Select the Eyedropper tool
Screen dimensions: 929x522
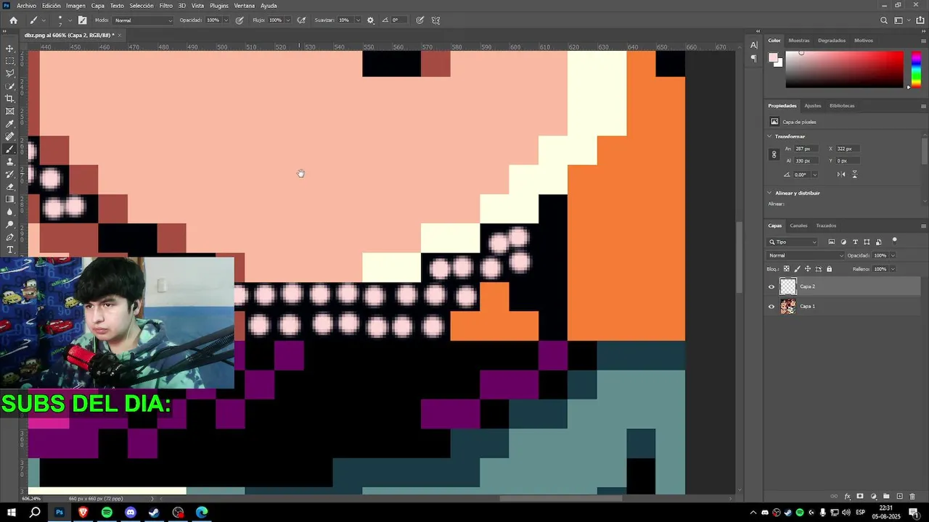[x=9, y=124]
